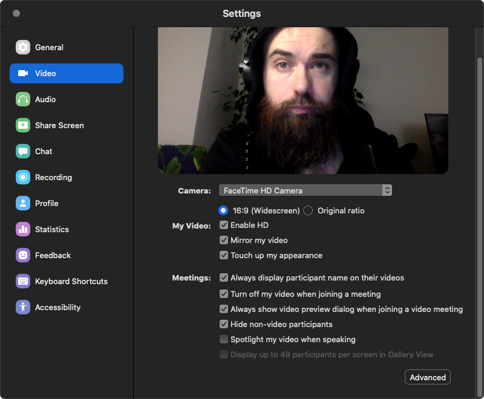Open Recording settings via its icon
The image size is (484, 399).
[x=23, y=177]
